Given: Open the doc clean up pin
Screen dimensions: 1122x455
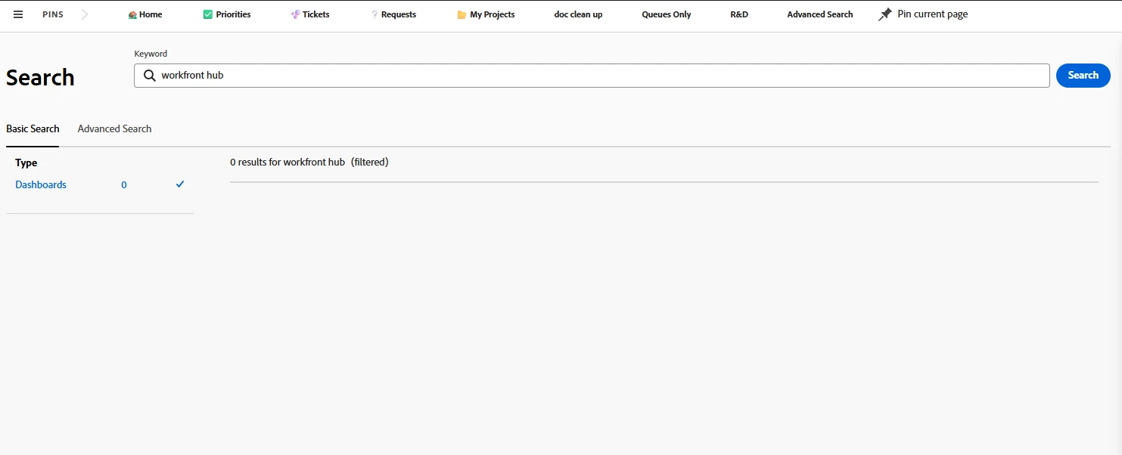Looking at the screenshot, I should [578, 14].
